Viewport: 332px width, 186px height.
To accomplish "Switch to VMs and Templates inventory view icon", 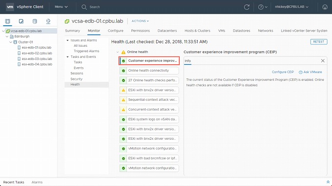I will [x=21, y=21].
